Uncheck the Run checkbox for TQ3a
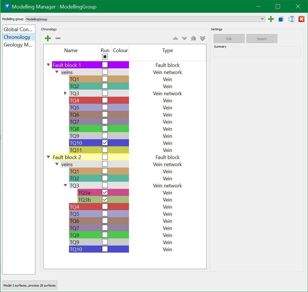 coord(105,192)
